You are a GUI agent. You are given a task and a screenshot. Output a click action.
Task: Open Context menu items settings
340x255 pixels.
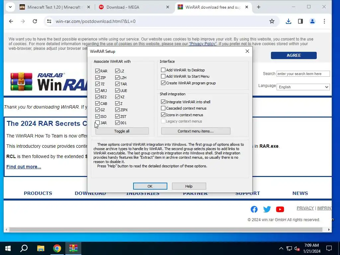click(196, 131)
